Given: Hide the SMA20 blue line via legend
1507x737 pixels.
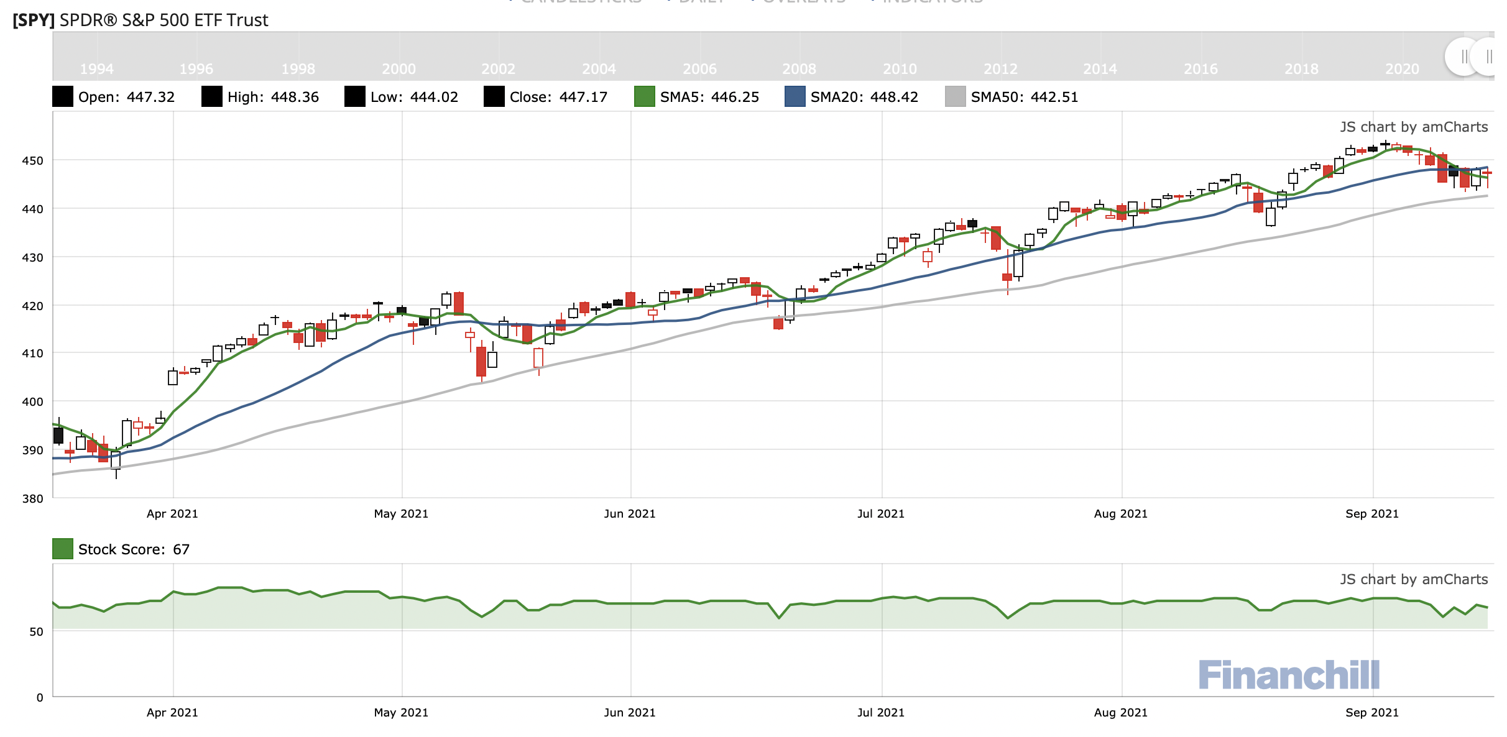Looking at the screenshot, I should tap(795, 97).
